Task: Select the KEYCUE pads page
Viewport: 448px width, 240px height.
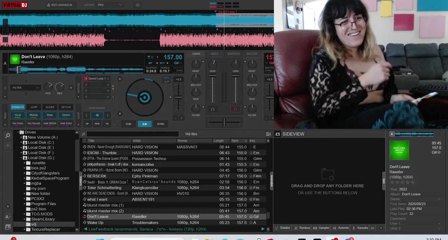Action: point(66,107)
